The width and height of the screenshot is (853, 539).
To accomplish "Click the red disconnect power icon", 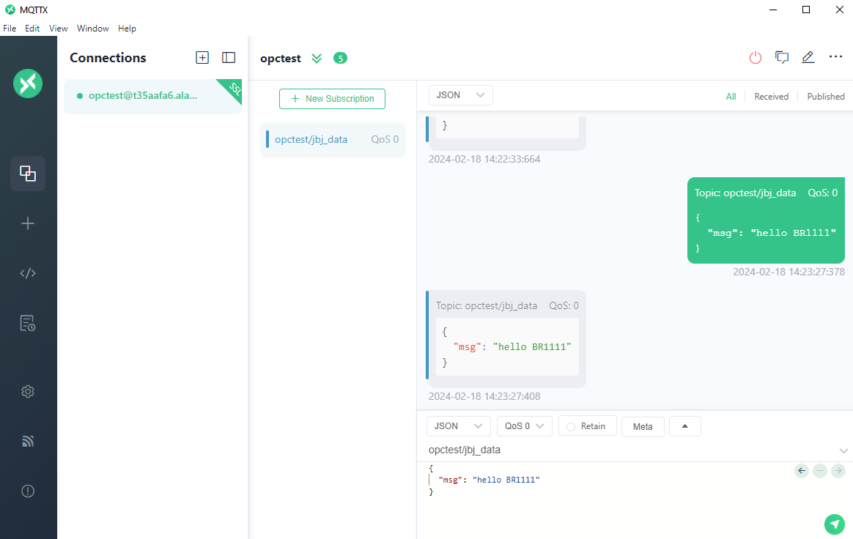I will pyautogui.click(x=756, y=58).
